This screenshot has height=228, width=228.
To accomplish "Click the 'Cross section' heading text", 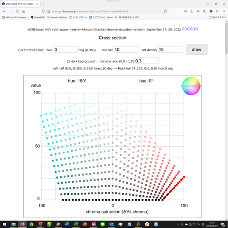I will pyautogui.click(x=113, y=38).
